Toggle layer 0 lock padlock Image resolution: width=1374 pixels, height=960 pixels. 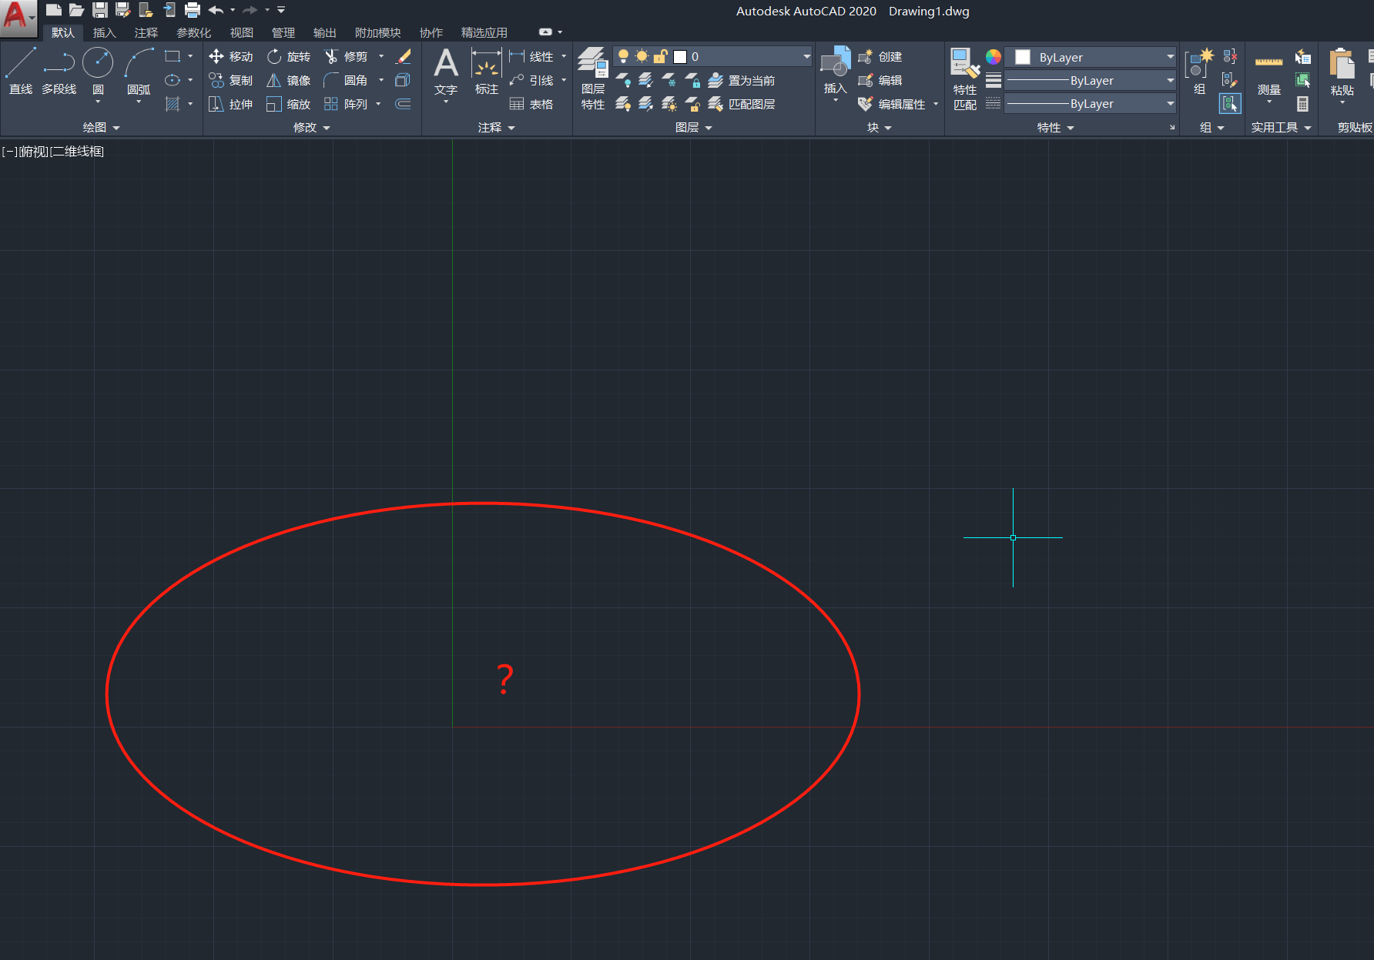(660, 56)
